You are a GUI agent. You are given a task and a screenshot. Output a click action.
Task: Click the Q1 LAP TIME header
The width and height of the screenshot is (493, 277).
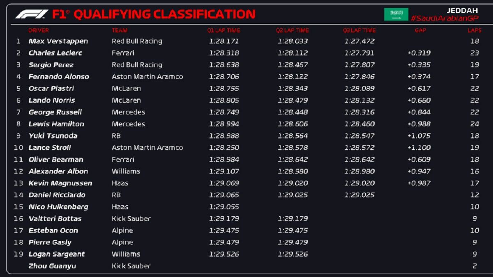(223, 30)
